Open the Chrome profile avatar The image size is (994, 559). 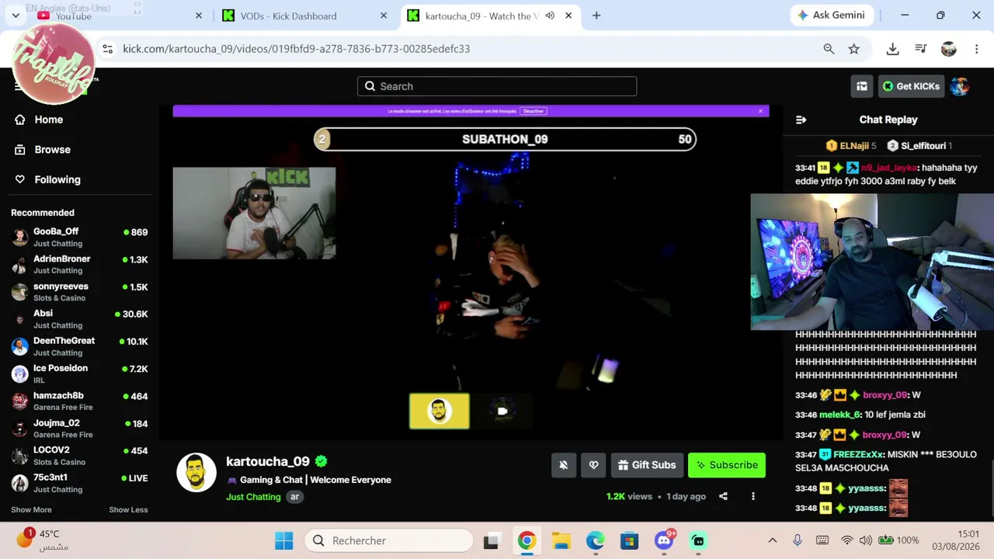948,49
